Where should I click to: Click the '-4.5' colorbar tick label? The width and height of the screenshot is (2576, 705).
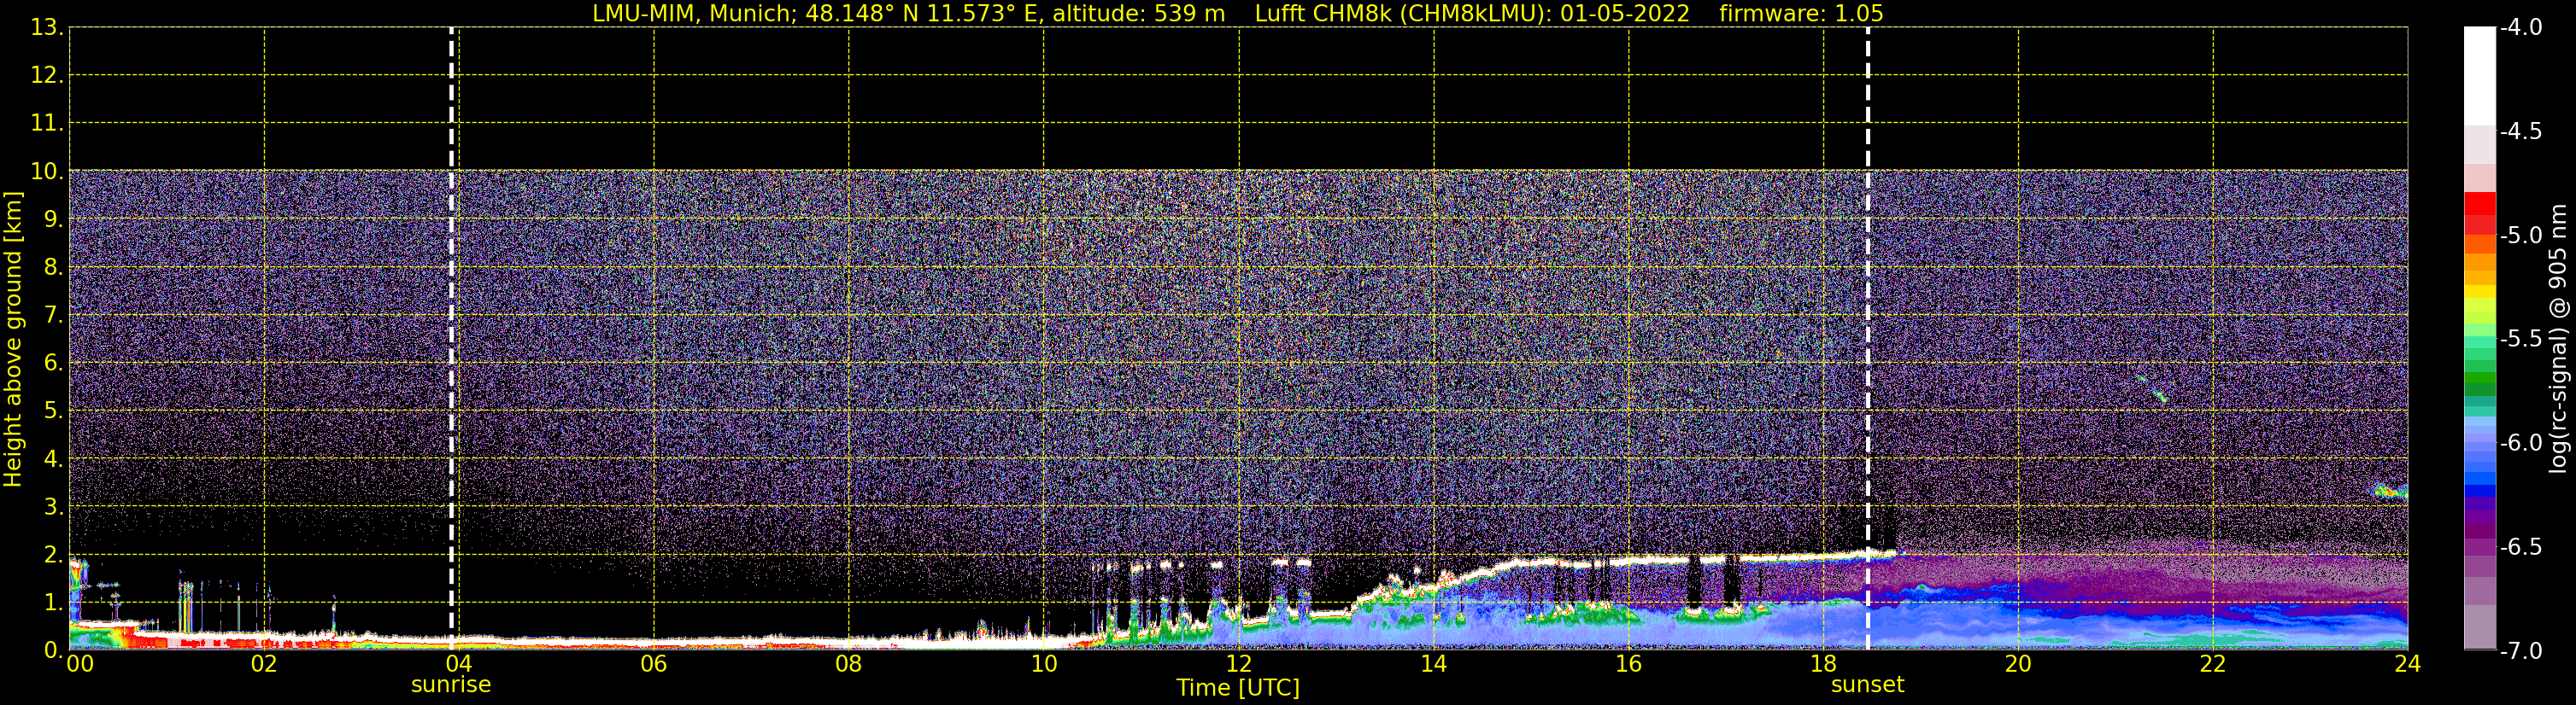coord(2521,131)
